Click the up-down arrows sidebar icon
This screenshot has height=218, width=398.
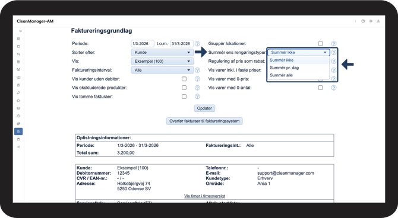point(18,54)
